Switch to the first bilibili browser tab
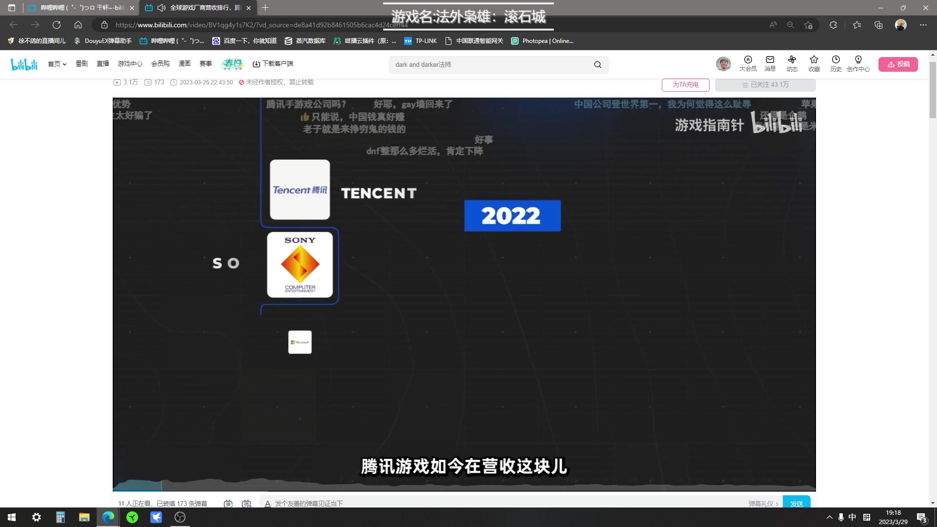This screenshot has height=527, width=937. (81, 8)
